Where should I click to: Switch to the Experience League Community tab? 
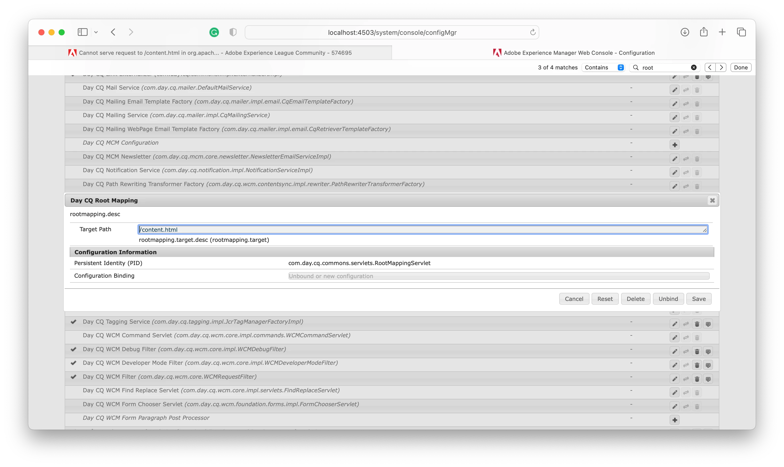(210, 53)
